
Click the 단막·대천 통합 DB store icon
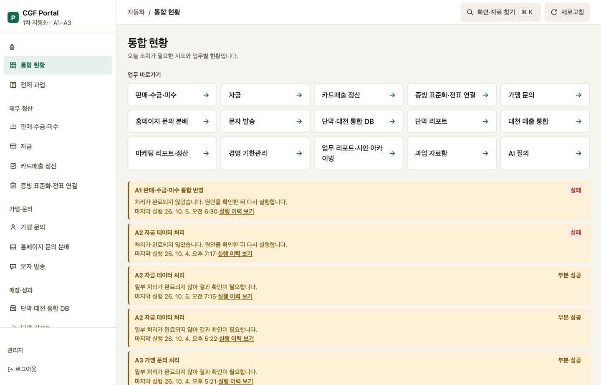coord(13,308)
